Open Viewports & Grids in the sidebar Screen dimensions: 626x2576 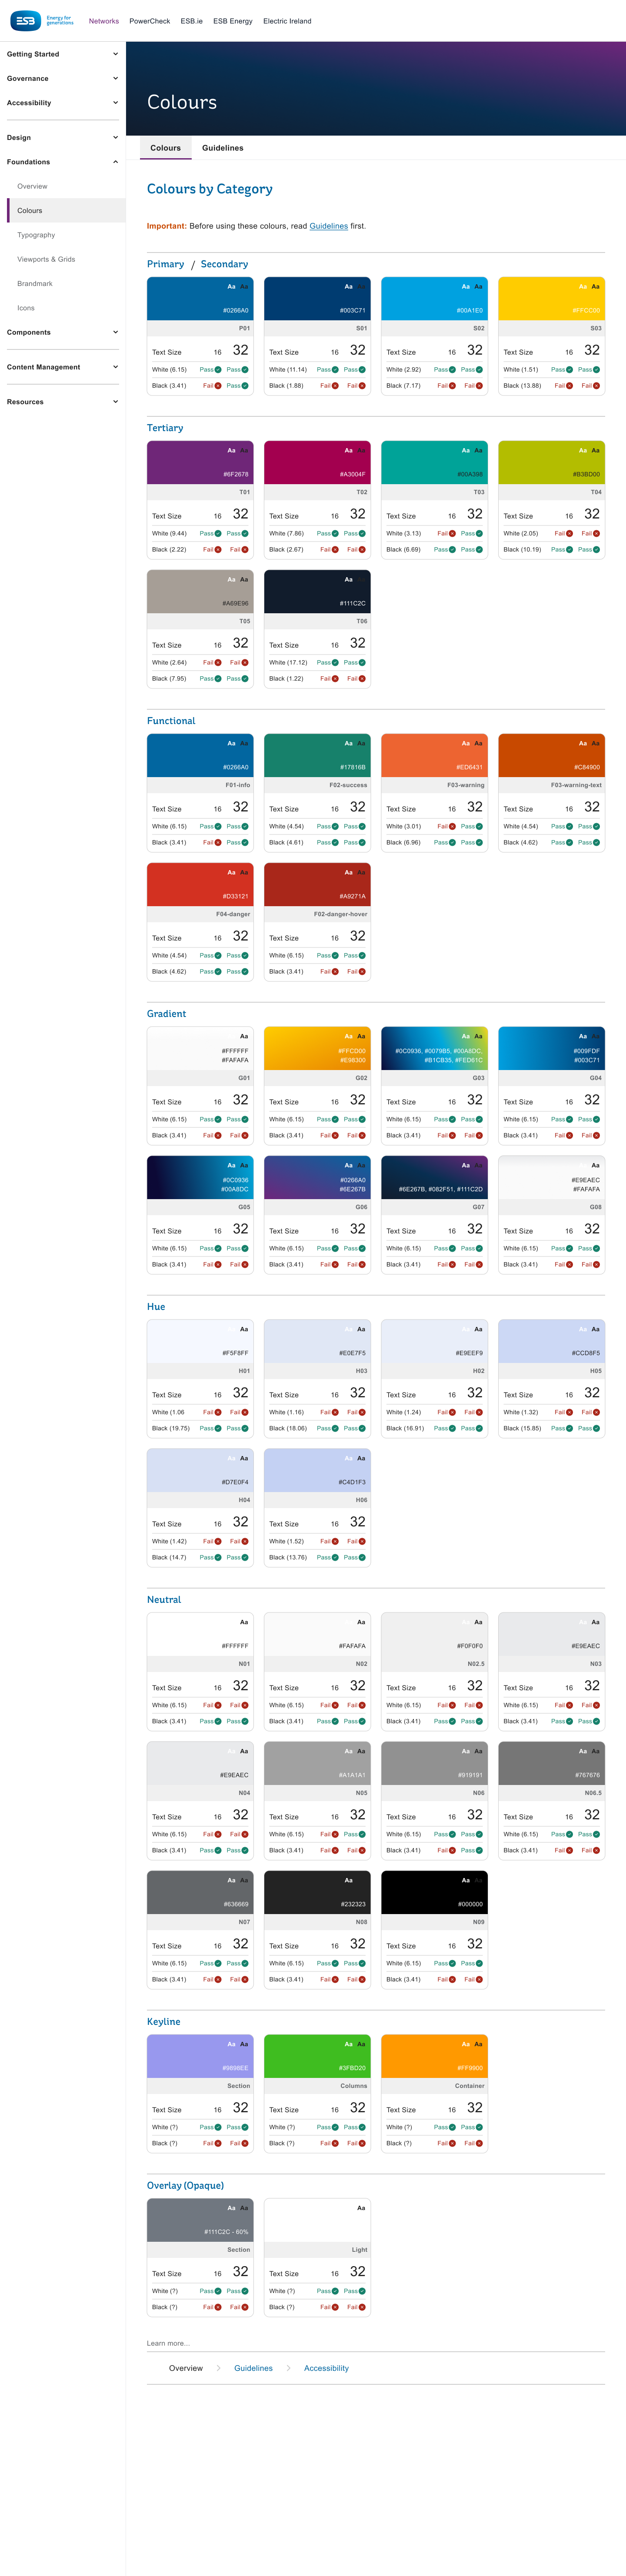tap(46, 259)
